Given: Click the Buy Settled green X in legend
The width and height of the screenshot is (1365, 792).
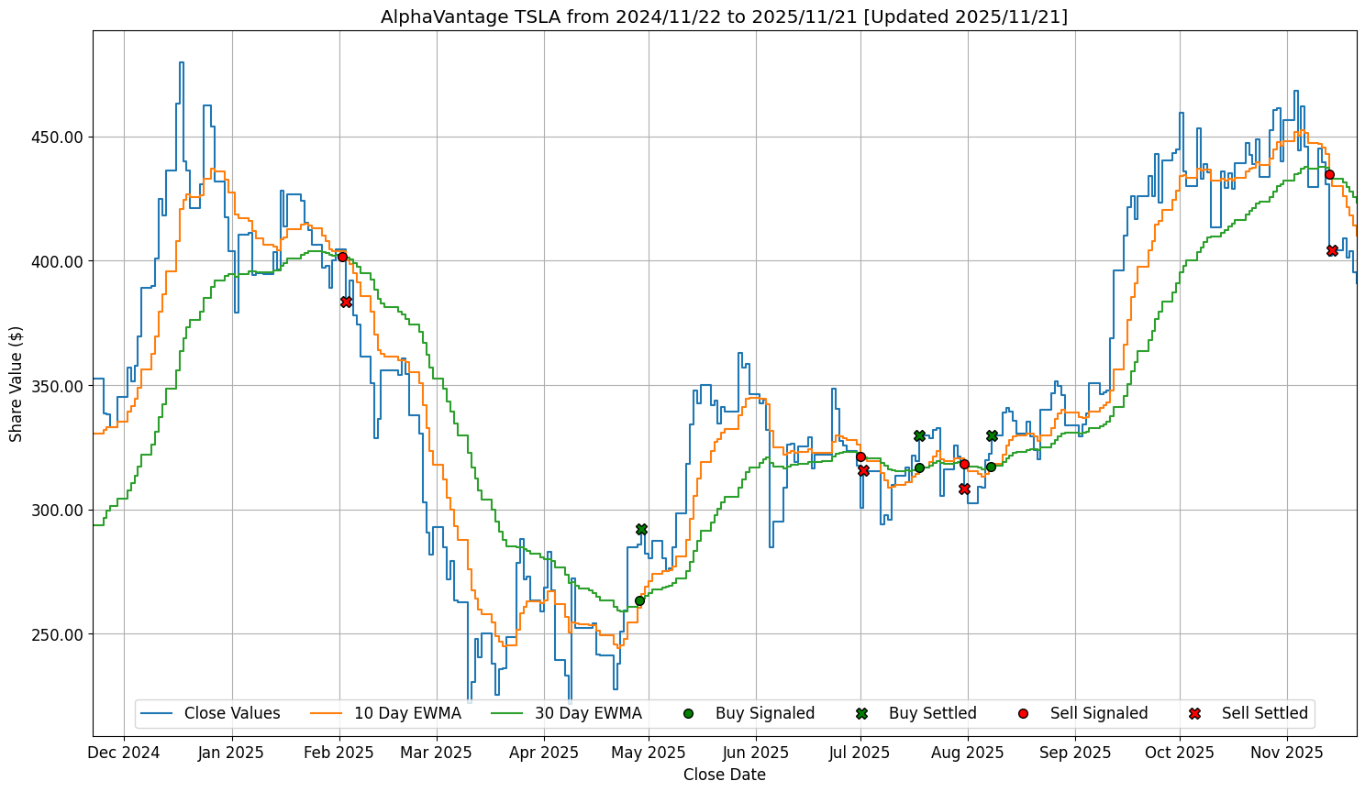Looking at the screenshot, I should pyautogui.click(x=861, y=713).
